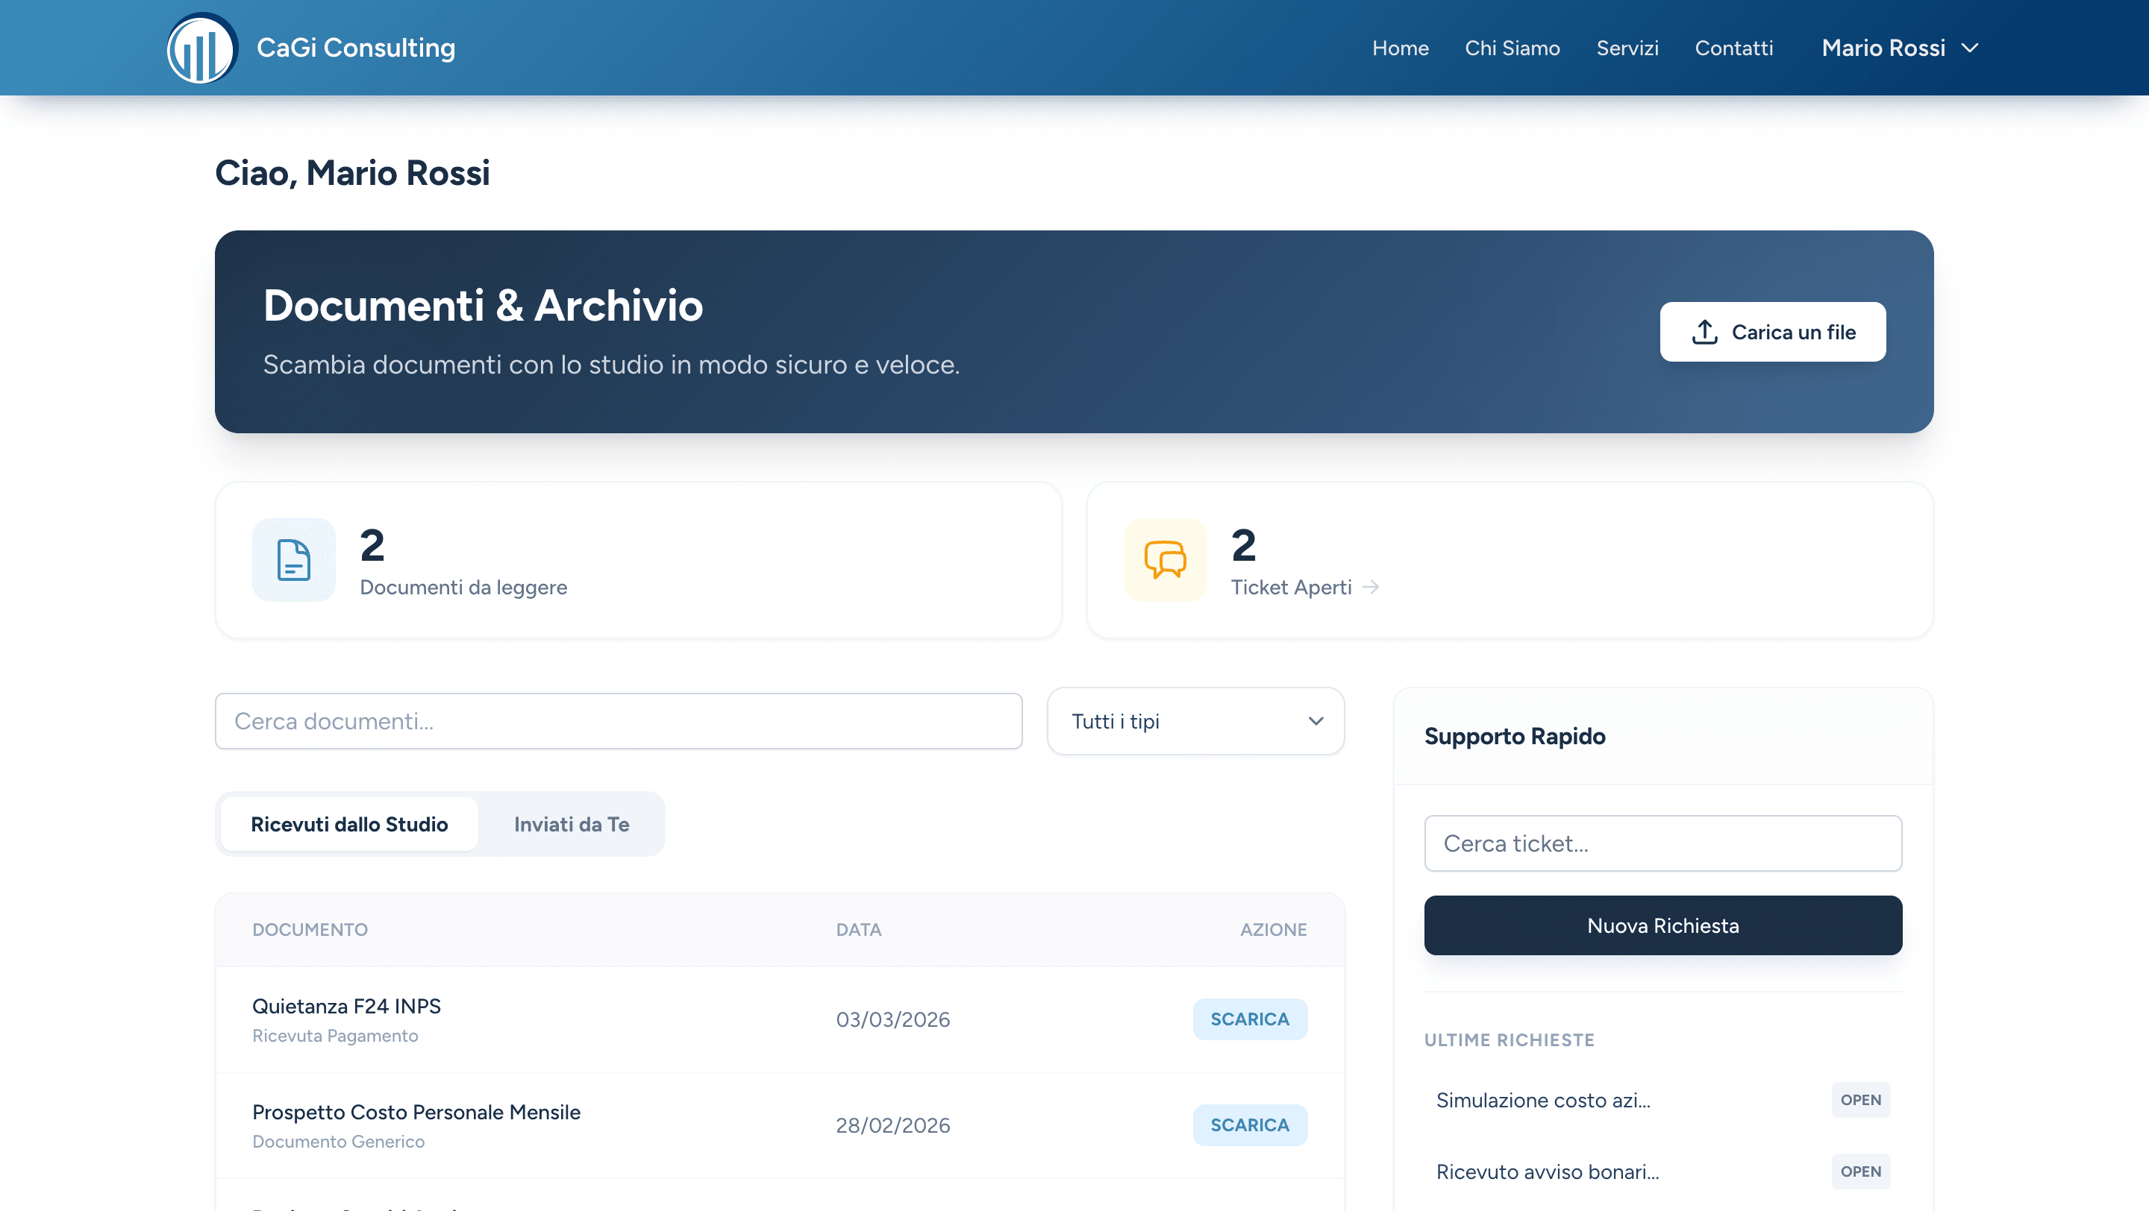Expand the Mario Rossi user menu chevron
The image size is (2149, 1211).
1971,48
